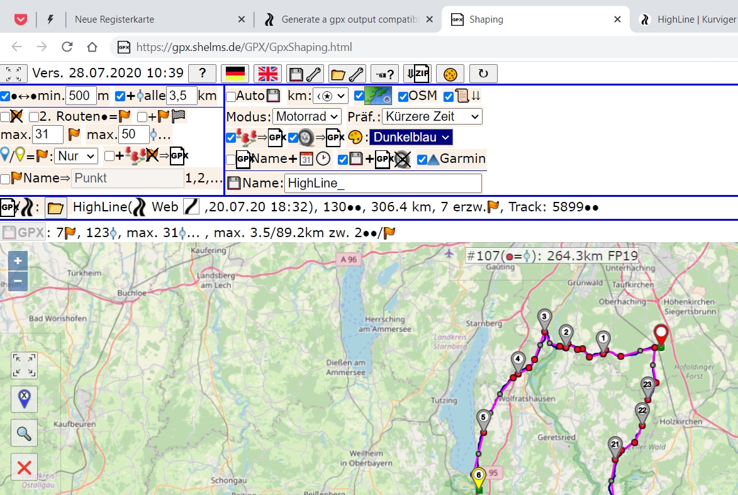
Task: Open the km marker style dropdown
Action: (330, 96)
